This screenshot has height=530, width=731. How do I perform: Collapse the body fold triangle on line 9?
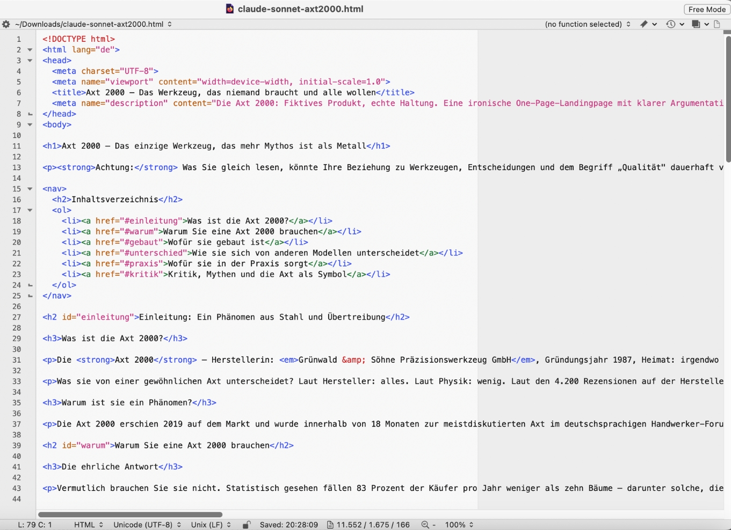30,124
